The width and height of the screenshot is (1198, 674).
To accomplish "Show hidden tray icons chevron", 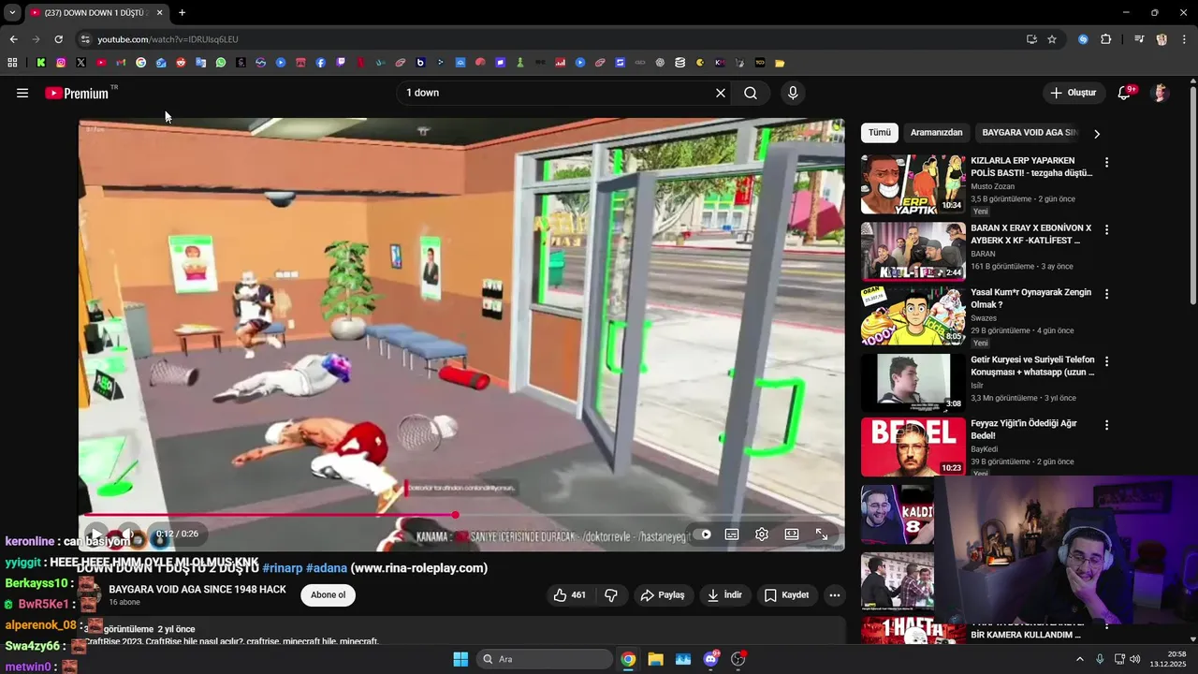I will [x=1079, y=659].
